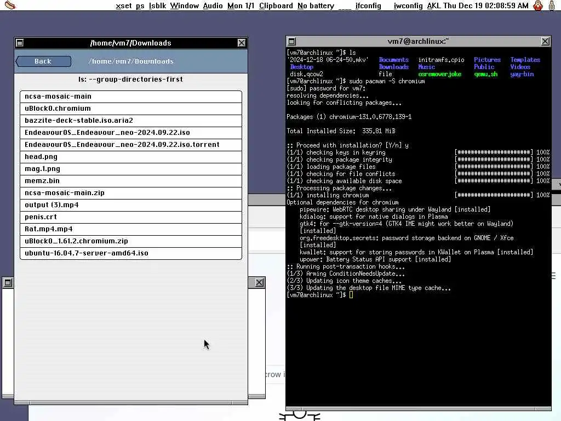Close the /home/vm7/Downloads window

click(242, 43)
